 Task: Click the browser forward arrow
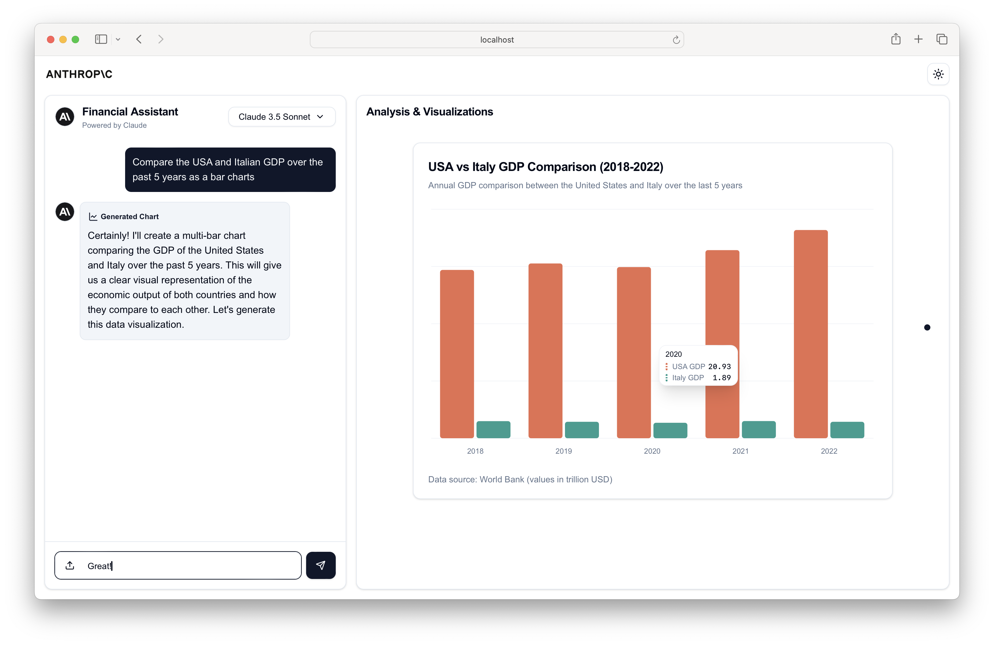[x=161, y=39]
